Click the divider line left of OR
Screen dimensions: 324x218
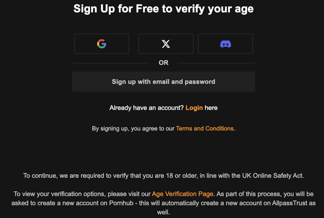[111, 63]
